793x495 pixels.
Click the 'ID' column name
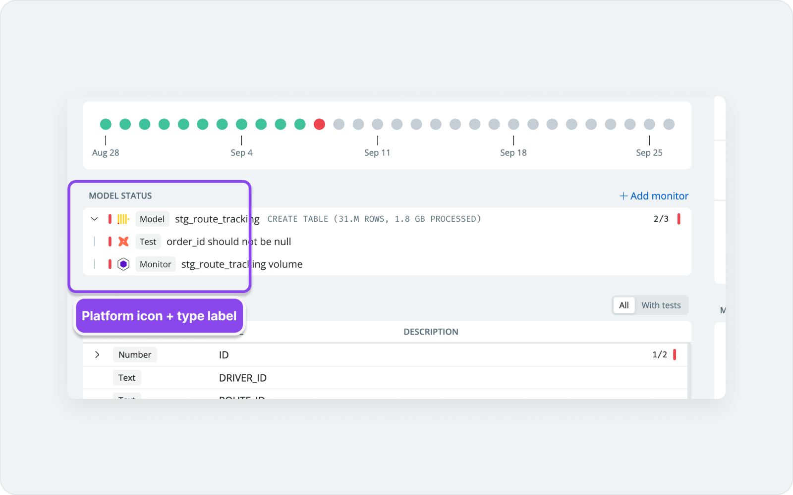click(224, 355)
